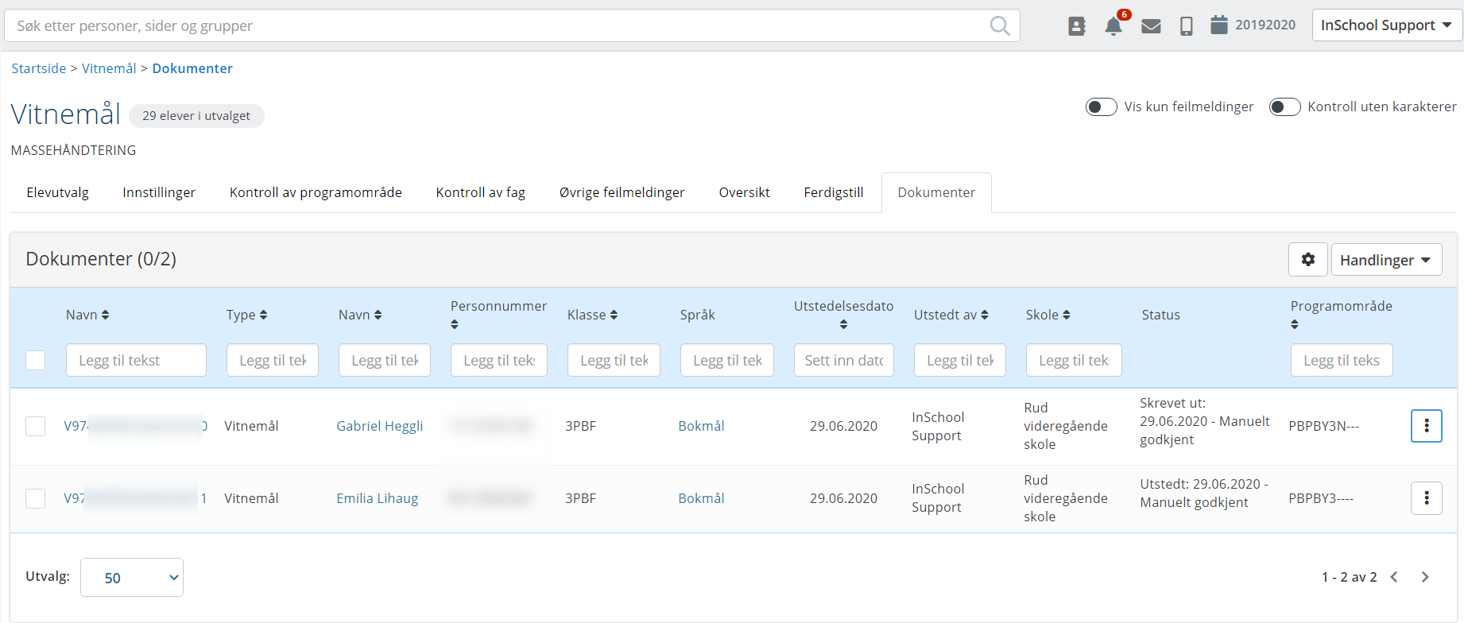Open Gabriel Heggli student link
This screenshot has width=1464, height=623.
pyautogui.click(x=380, y=426)
